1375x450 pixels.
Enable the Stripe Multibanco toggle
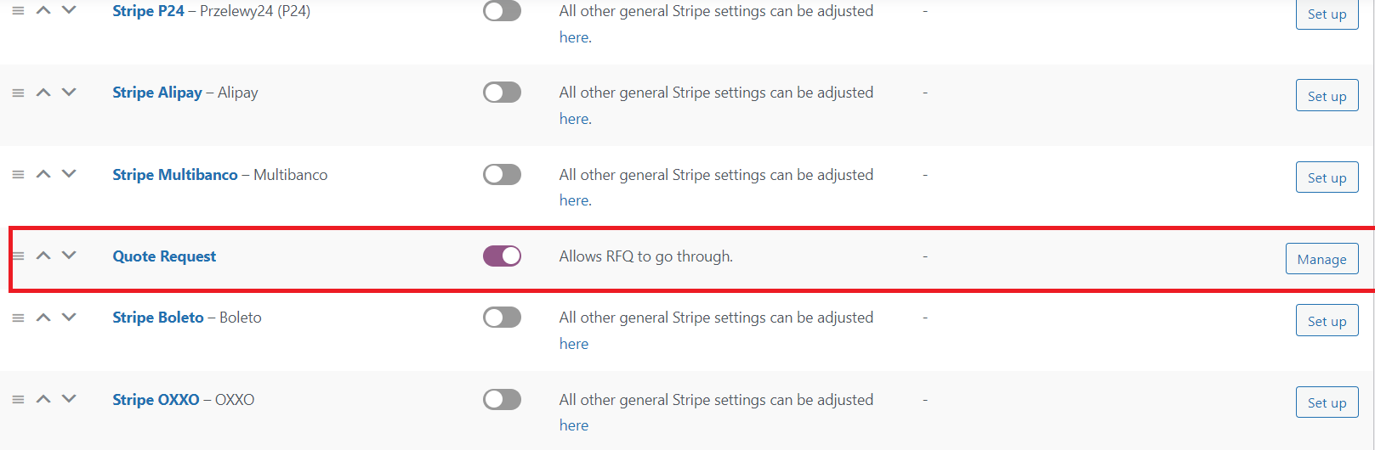tap(502, 174)
